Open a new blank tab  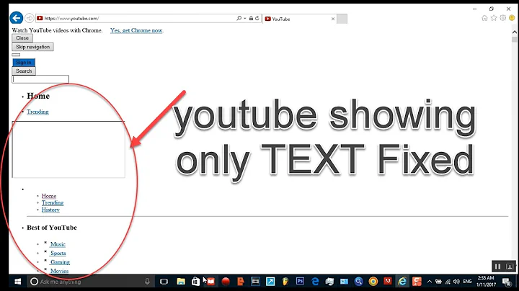point(342,19)
